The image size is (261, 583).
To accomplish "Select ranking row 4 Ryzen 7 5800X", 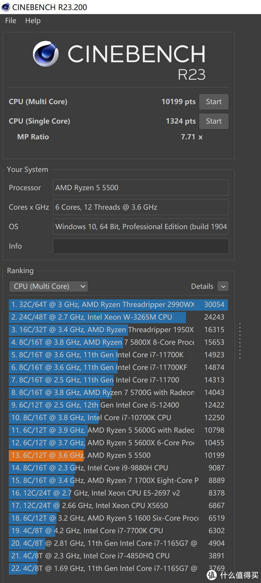I will pos(118,342).
